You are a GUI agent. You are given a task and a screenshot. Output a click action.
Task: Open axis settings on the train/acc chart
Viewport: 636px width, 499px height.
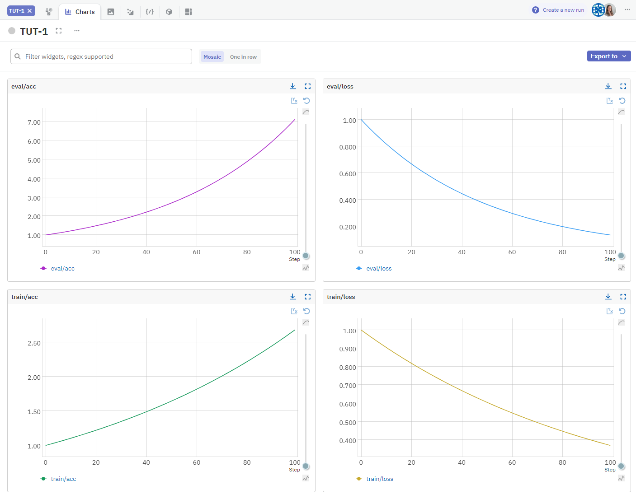tap(294, 311)
